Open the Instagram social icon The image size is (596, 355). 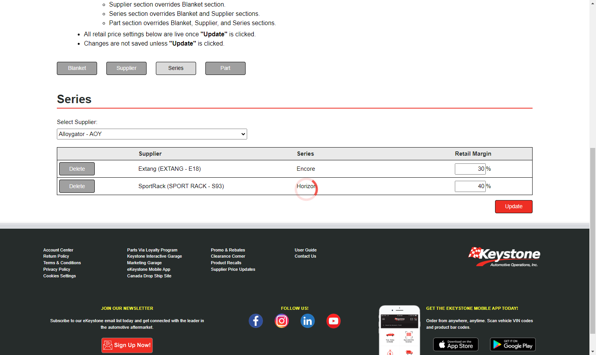tap(282, 321)
